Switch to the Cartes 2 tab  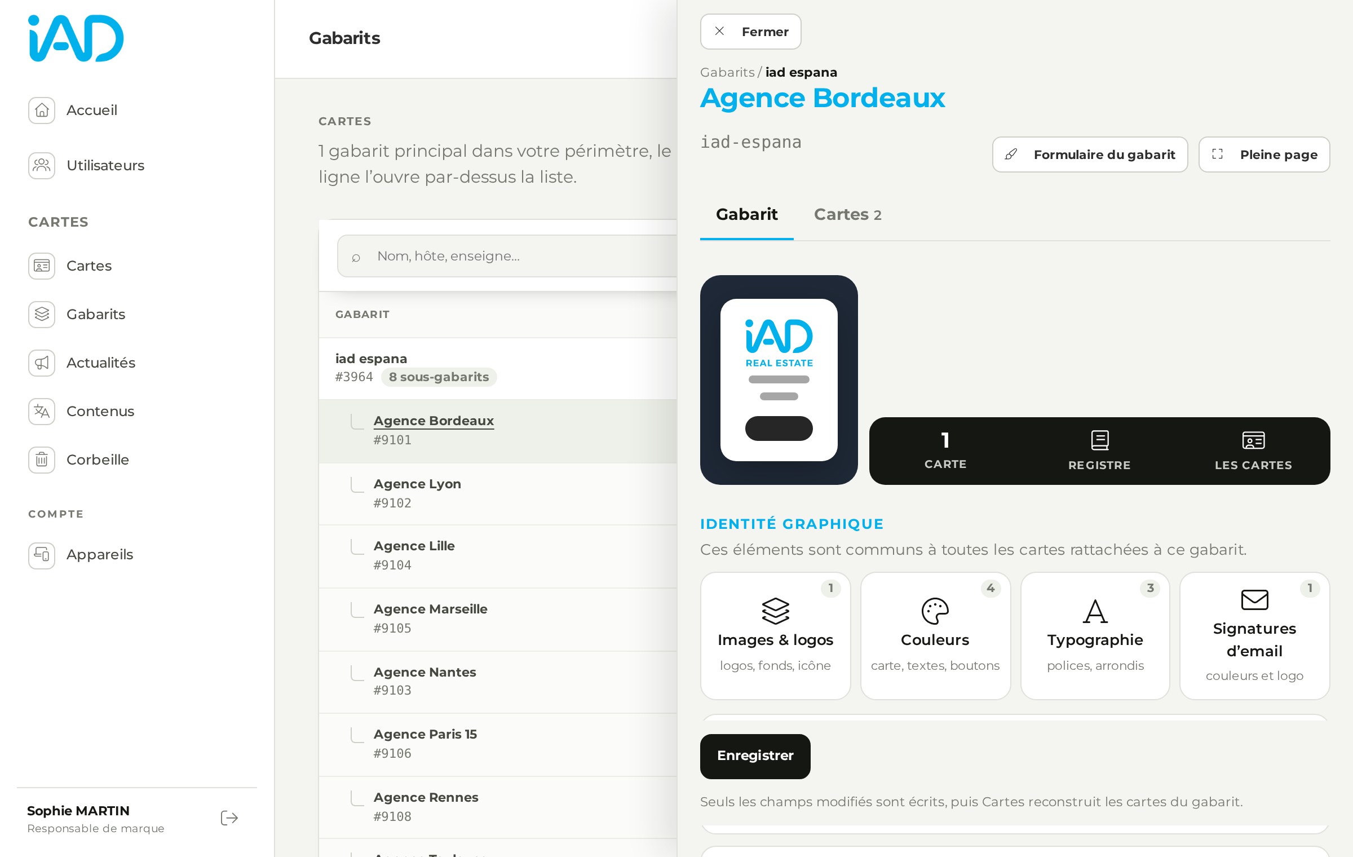[x=847, y=215]
